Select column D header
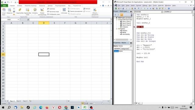The height and width of the screenshot is (110, 195). click(x=44, y=23)
